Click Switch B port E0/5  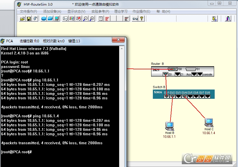[x=190, y=96]
